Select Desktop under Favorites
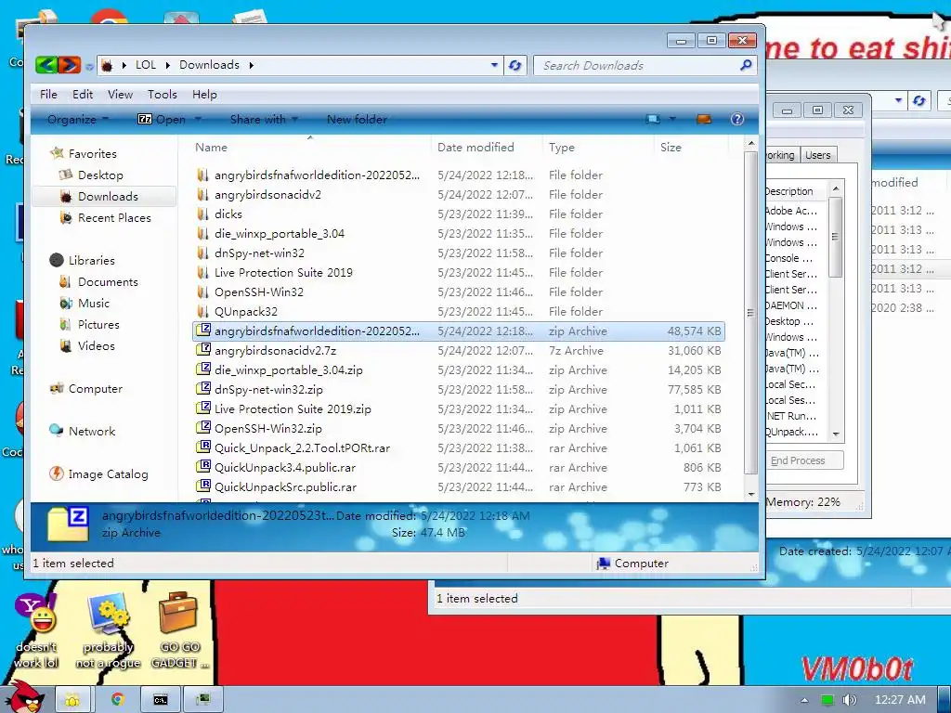 coord(100,175)
